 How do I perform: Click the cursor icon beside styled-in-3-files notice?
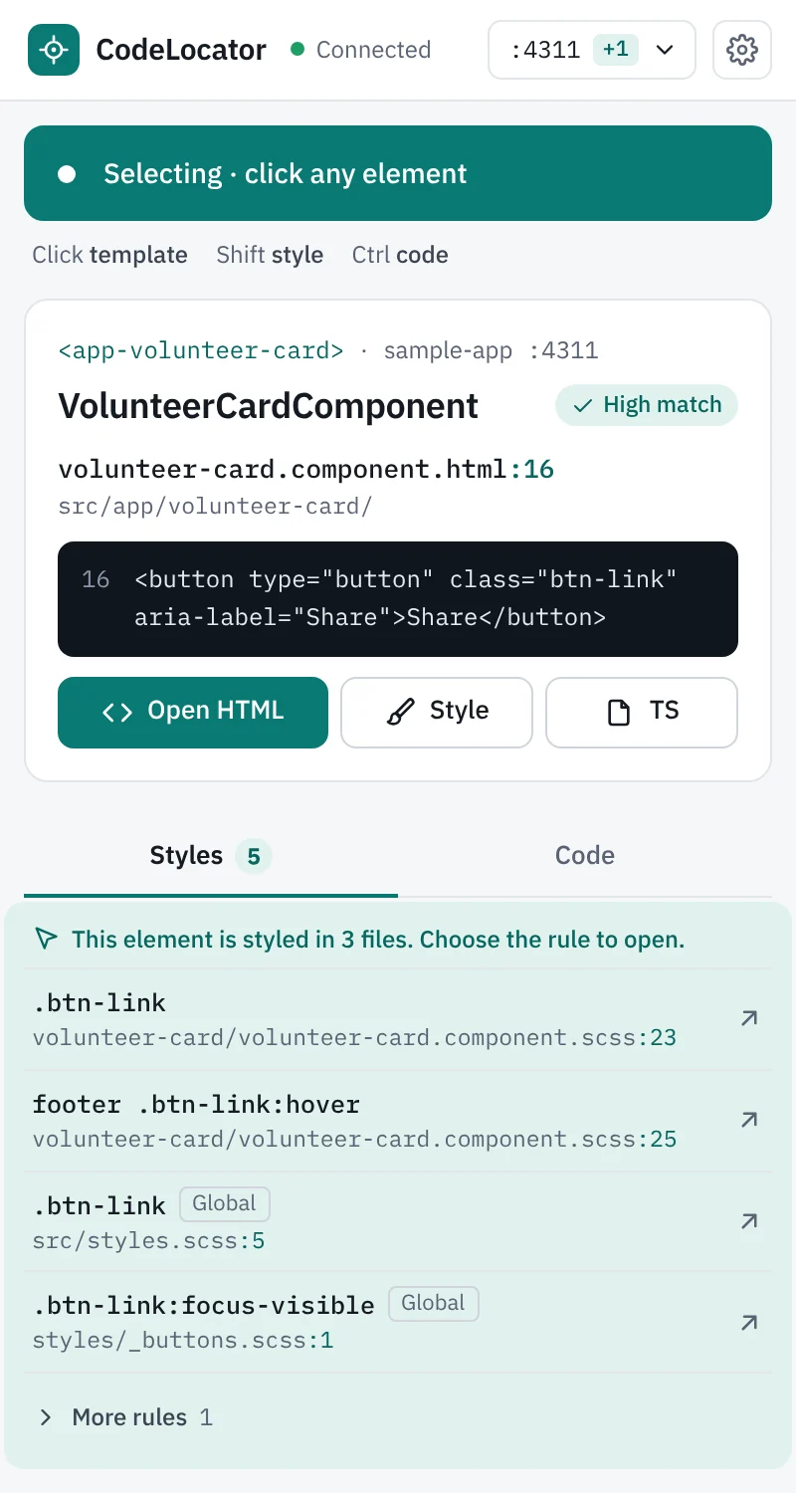pos(46,939)
